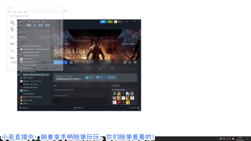The height and width of the screenshot is (141, 251).
Task: Recommend the game with thumbs-up button
Action: point(89,77)
